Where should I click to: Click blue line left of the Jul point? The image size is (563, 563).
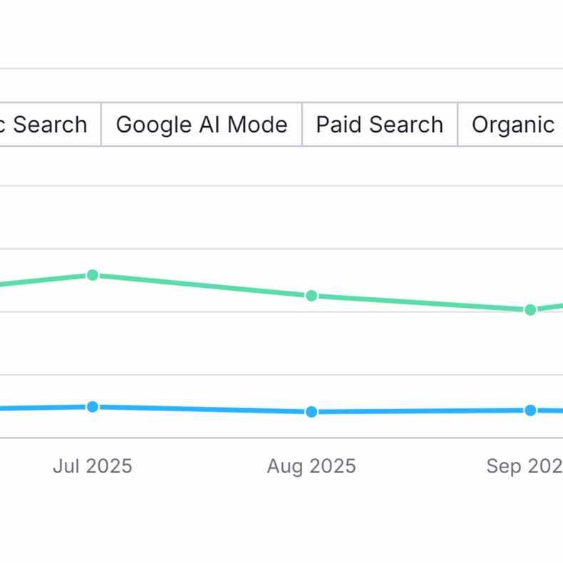[x=43, y=408]
